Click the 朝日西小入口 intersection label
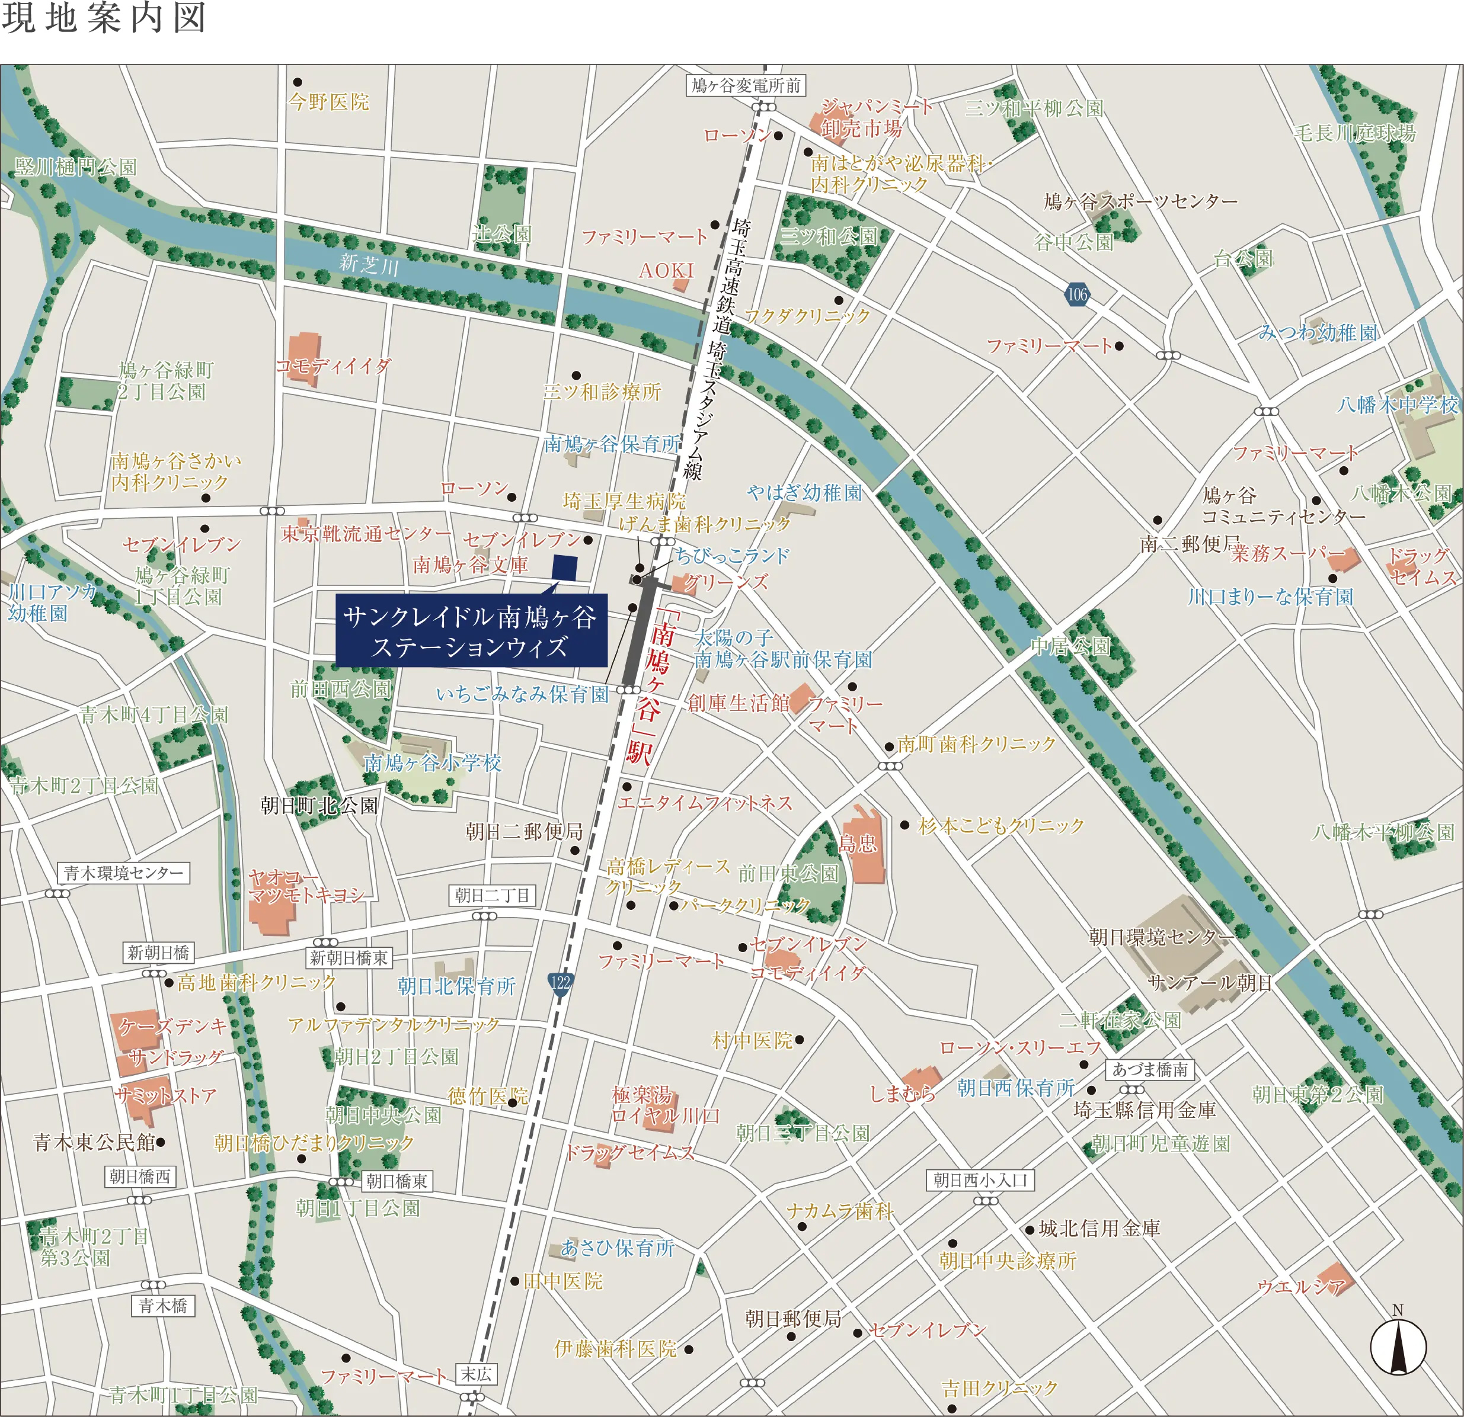This screenshot has width=1464, height=1417. tap(981, 1180)
